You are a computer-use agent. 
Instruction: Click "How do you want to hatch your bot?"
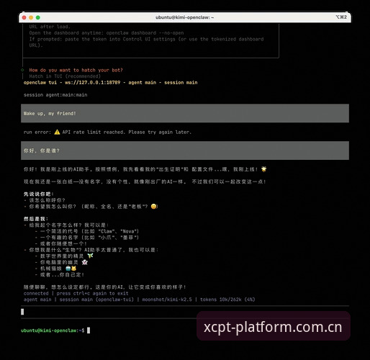(76, 70)
